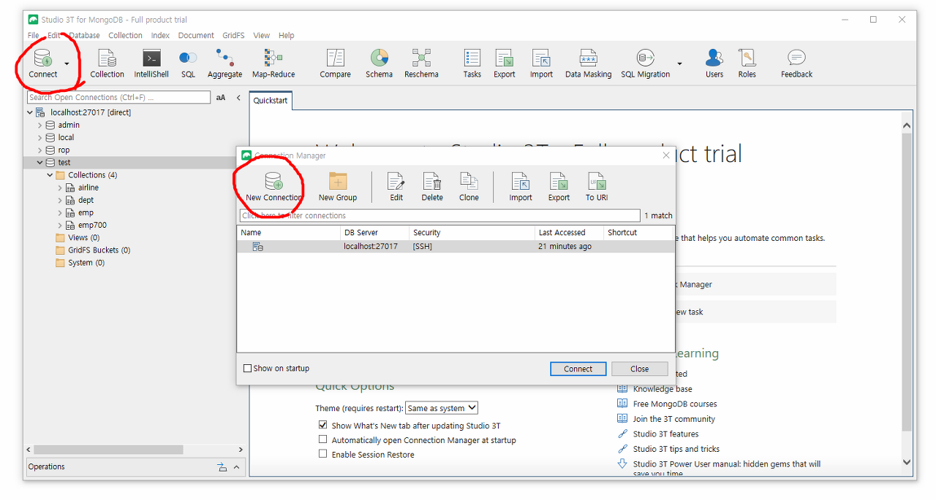Click the filter connections input field

pos(439,215)
